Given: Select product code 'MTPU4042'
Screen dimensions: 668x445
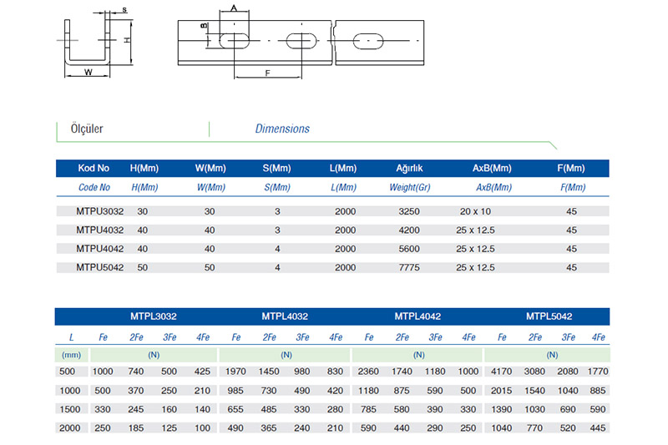Looking at the screenshot, I should 99,249.
